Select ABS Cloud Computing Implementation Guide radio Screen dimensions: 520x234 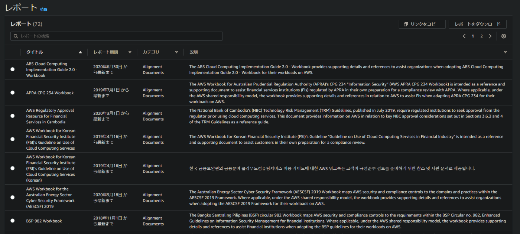13,69
